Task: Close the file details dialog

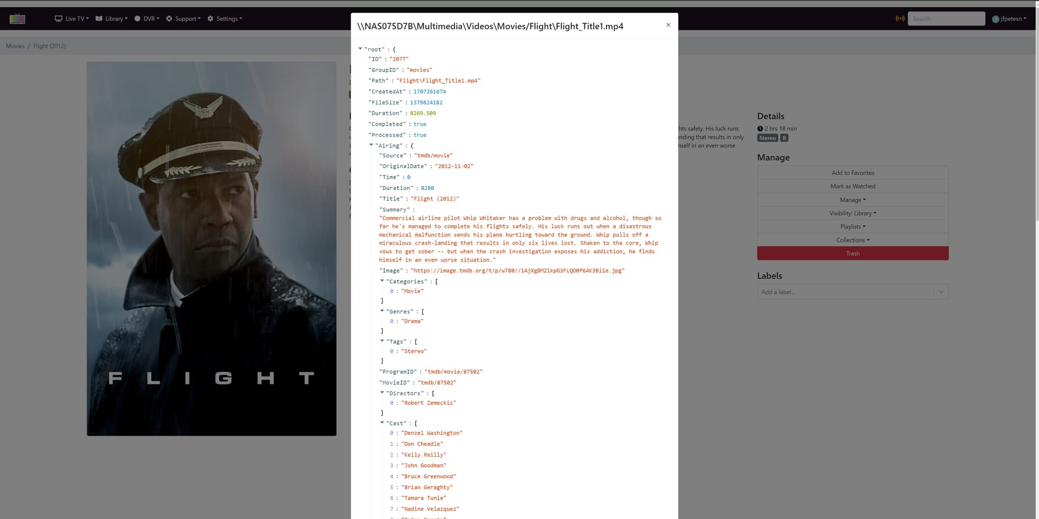Action: tap(668, 25)
